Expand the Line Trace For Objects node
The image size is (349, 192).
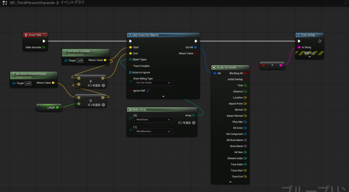pyautogui.click(x=163, y=96)
